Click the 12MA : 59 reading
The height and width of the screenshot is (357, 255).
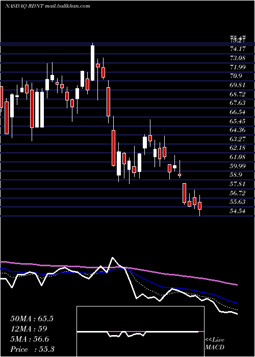click(x=29, y=329)
